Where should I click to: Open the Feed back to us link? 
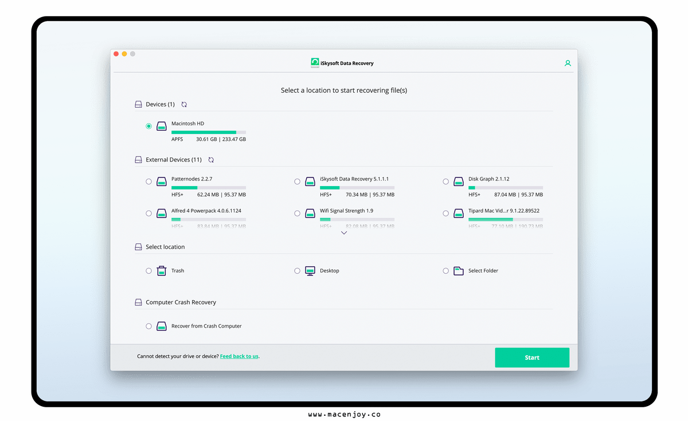(x=239, y=356)
